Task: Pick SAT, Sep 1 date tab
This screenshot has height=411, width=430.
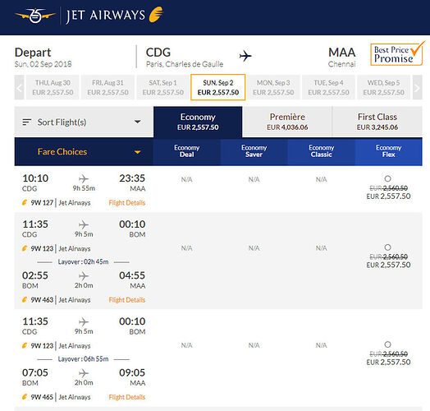Action: point(163,87)
